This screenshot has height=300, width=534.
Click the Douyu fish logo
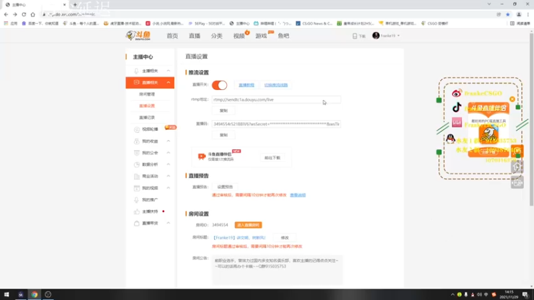point(138,35)
